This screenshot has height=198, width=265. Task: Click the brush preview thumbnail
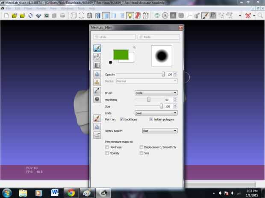(162, 56)
